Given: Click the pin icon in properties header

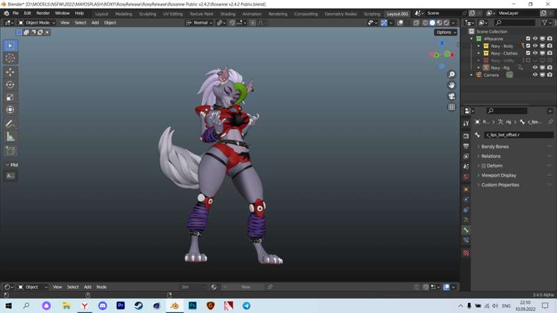Looking at the screenshot, I should point(550,122).
